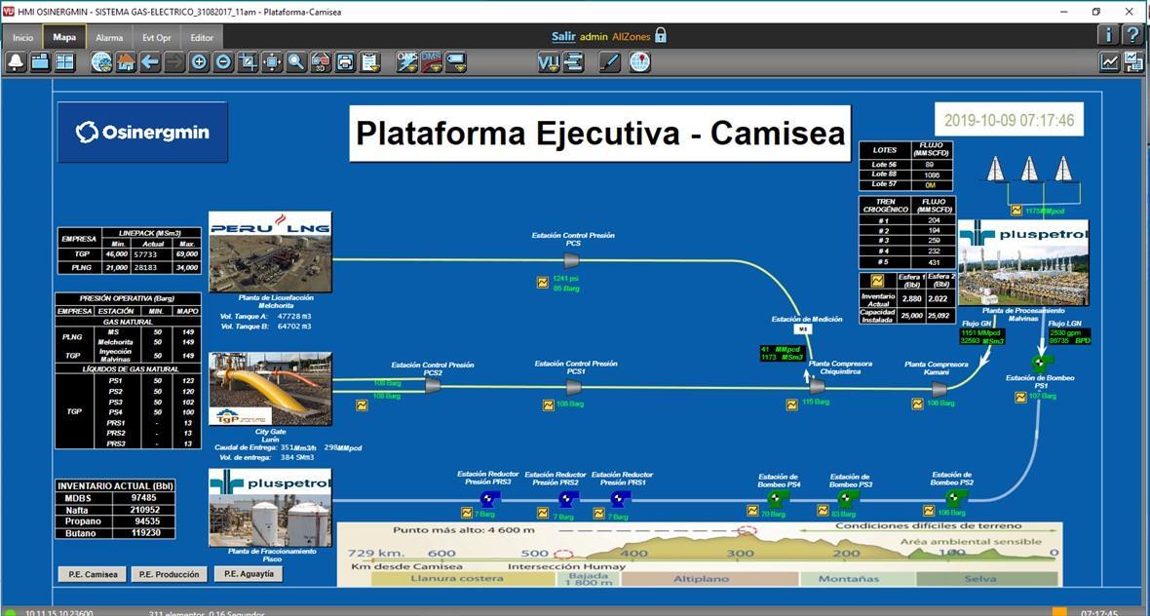Click the Estación de Bombeo PS1 pump symbol
The image size is (1150, 616).
coord(1041,363)
